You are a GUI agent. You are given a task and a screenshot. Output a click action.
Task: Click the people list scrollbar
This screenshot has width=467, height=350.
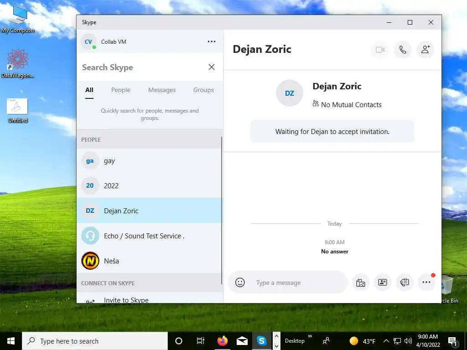point(222,210)
